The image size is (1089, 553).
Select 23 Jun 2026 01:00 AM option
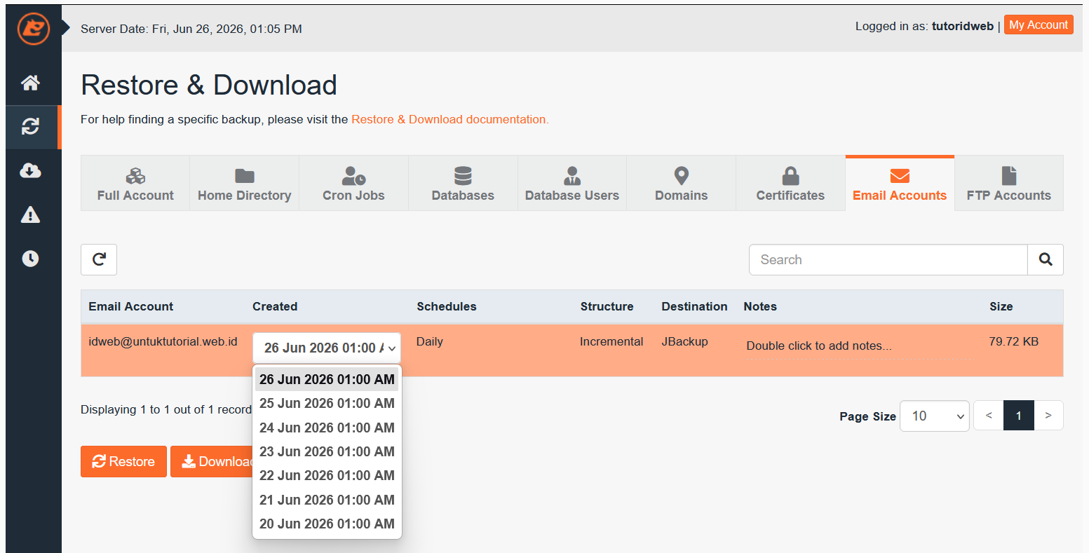[x=327, y=451]
